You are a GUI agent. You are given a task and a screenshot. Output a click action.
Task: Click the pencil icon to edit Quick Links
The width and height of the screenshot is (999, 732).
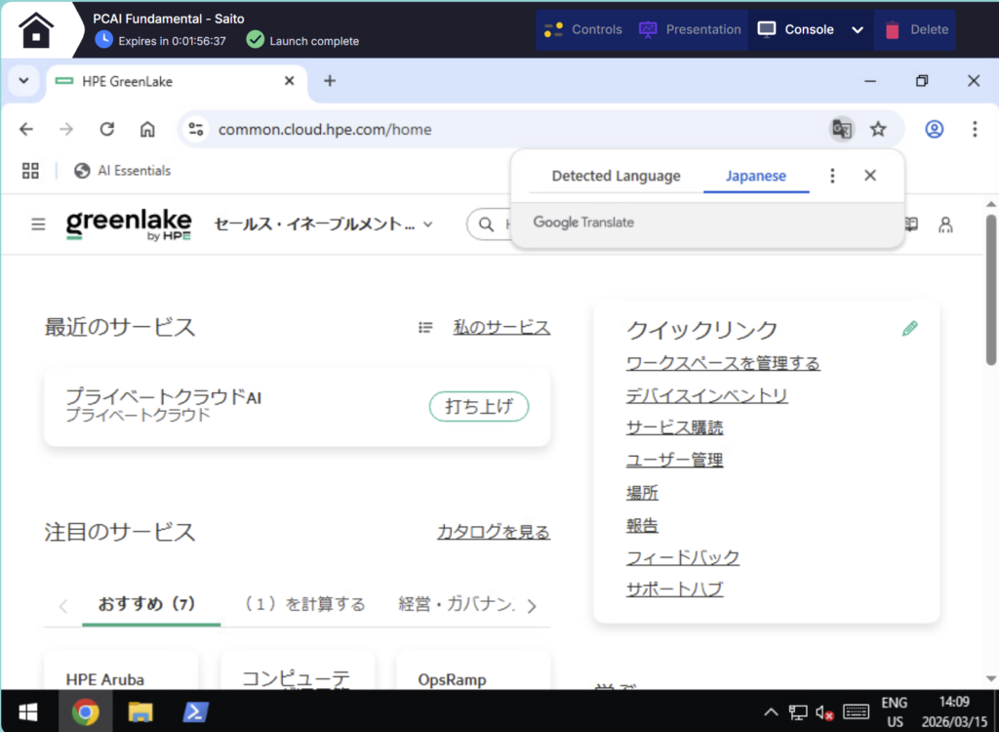tap(910, 329)
